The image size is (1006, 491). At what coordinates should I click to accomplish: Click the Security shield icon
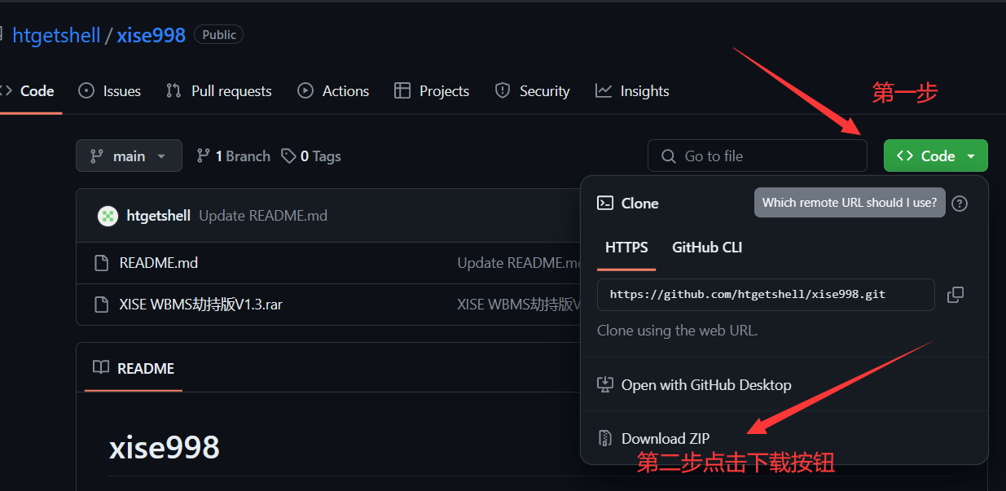click(x=503, y=91)
